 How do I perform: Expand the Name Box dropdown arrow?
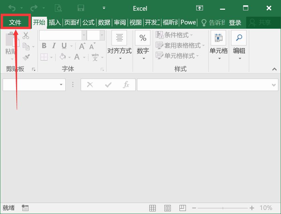[61, 85]
